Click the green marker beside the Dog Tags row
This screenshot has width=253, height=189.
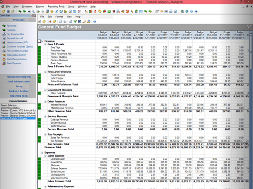[x=39, y=48]
